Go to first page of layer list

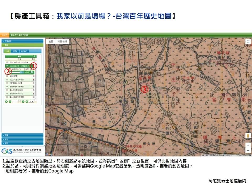click(6, 102)
